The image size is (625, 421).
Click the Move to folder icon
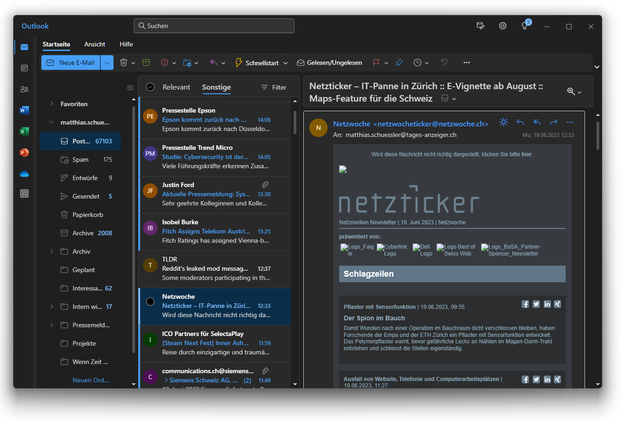(187, 63)
